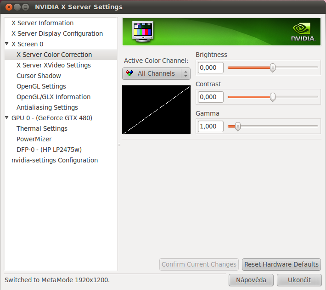Screen dimensions: 326x290
Task: Click the Gamma value field
Action: click(x=211, y=126)
